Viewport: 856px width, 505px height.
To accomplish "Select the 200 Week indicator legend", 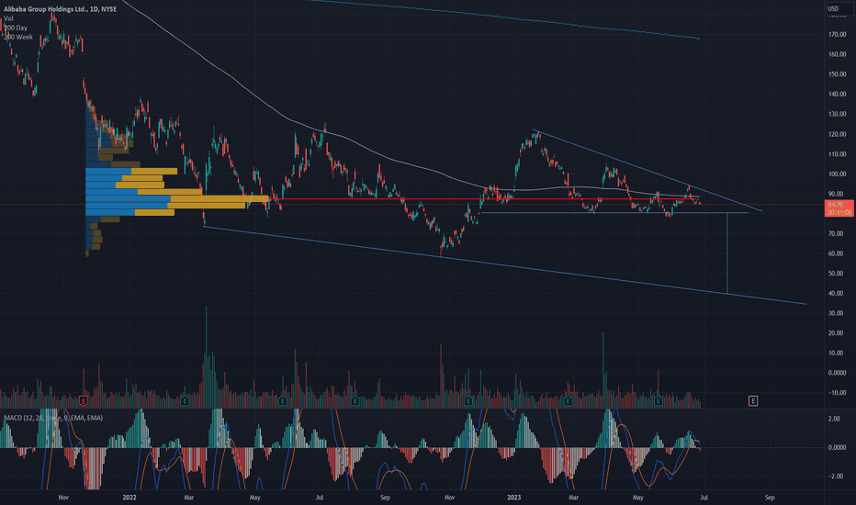I will [x=18, y=37].
